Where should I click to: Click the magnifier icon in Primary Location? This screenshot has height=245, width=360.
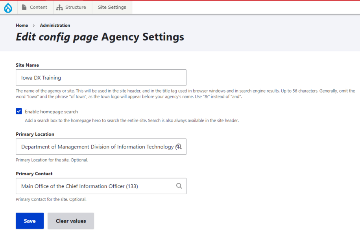[x=179, y=147]
